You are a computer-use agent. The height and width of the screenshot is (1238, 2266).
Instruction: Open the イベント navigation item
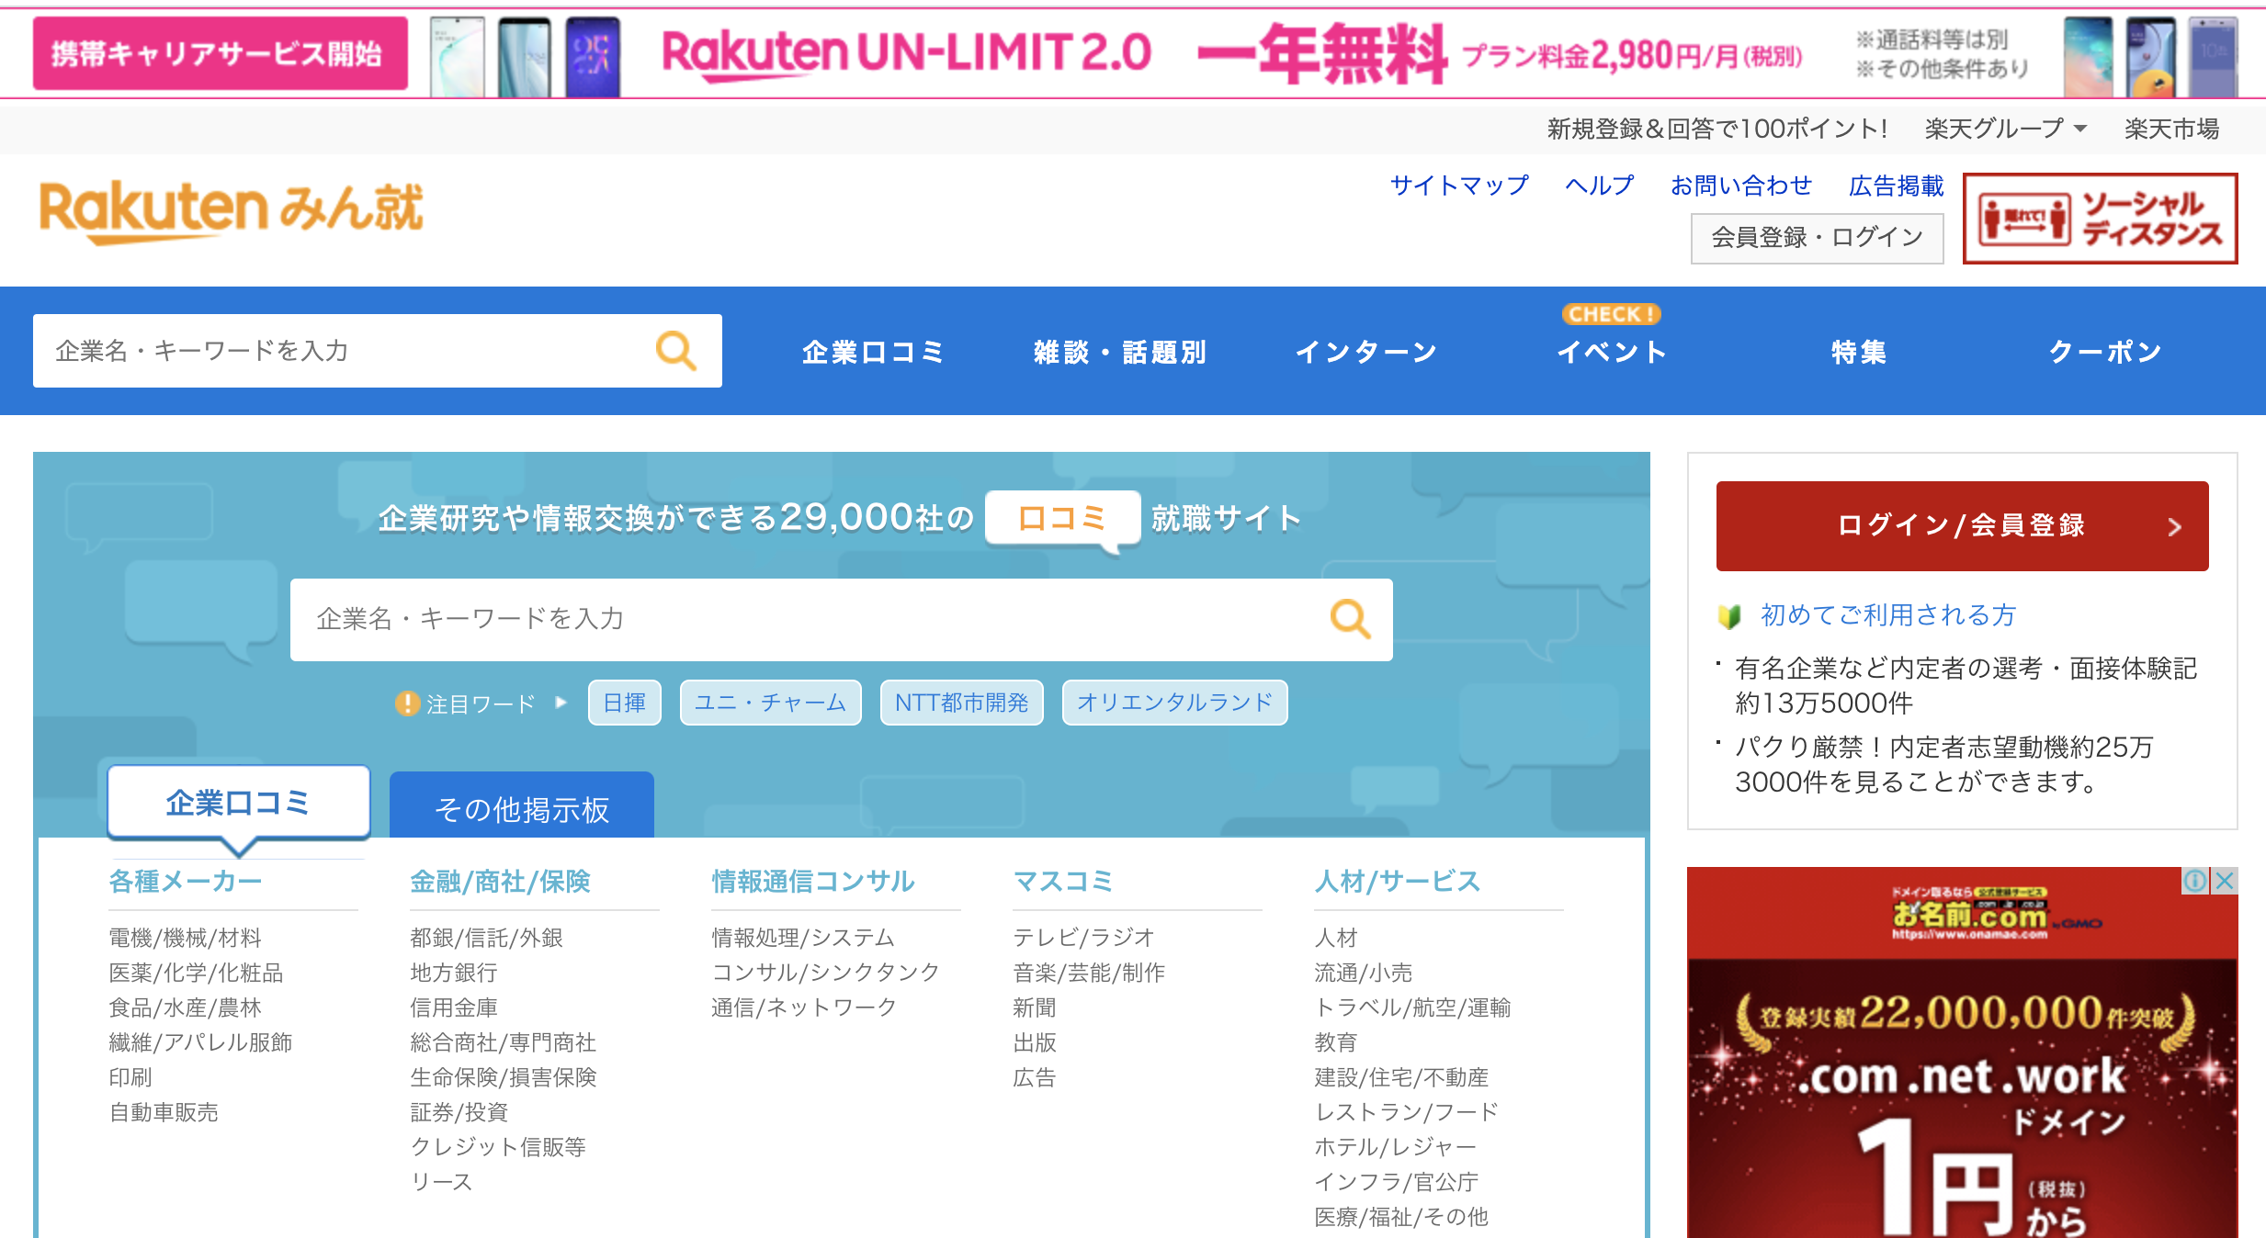[x=1612, y=352]
